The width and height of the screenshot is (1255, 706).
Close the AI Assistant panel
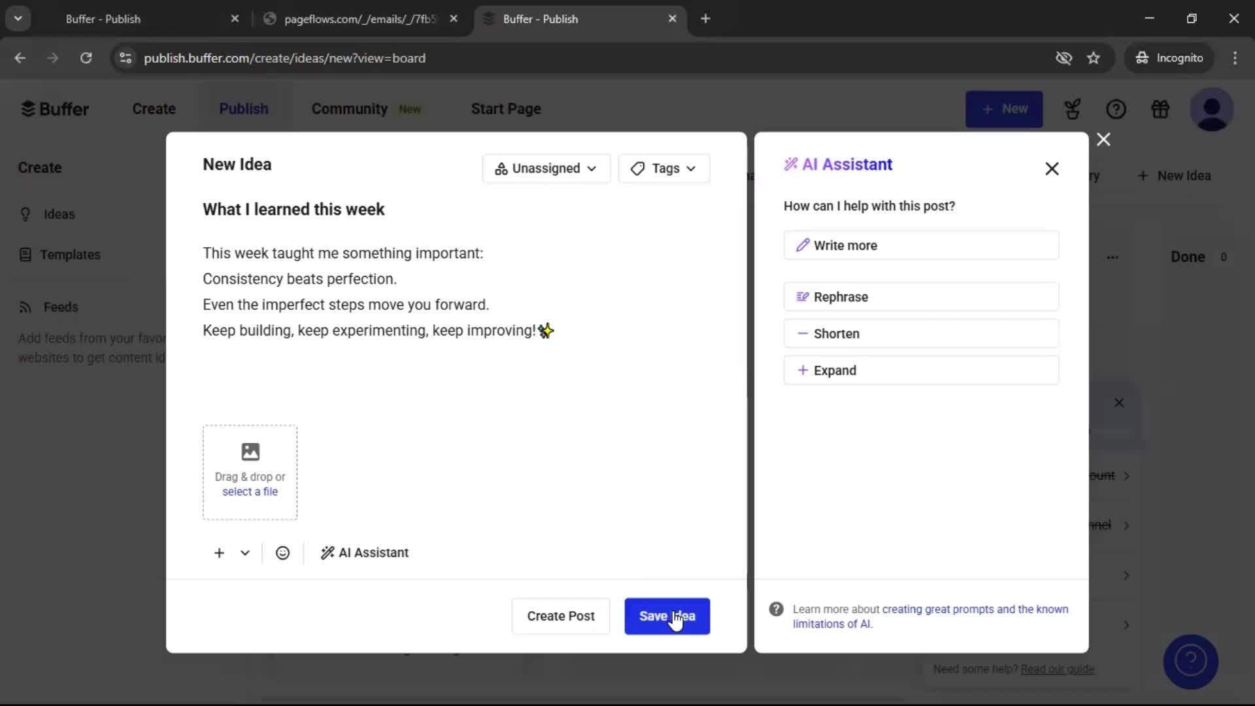(1052, 169)
